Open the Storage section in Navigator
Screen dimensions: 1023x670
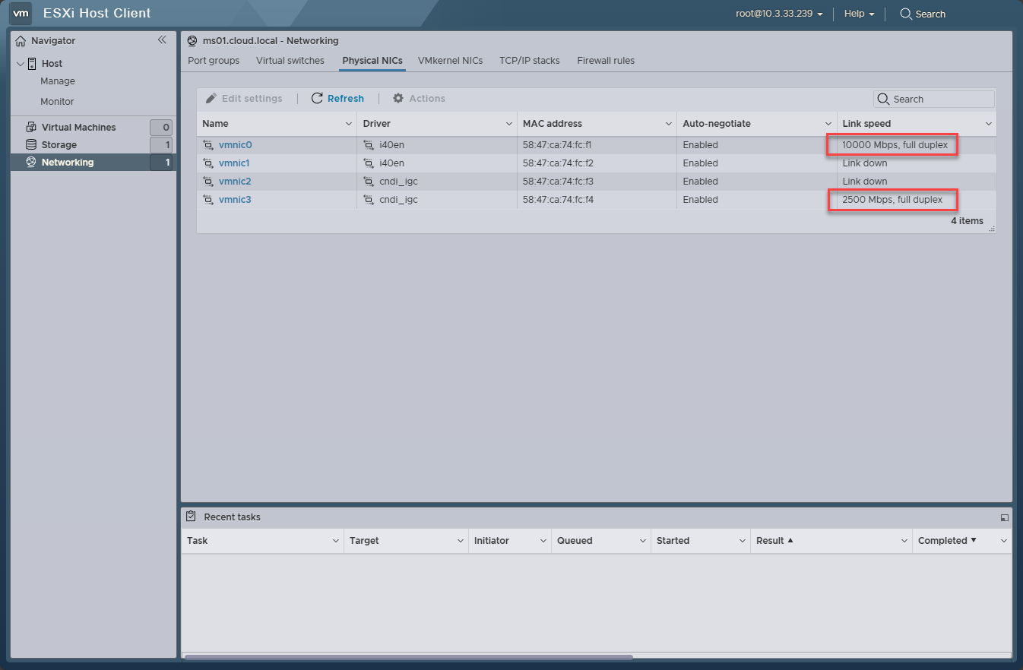59,144
